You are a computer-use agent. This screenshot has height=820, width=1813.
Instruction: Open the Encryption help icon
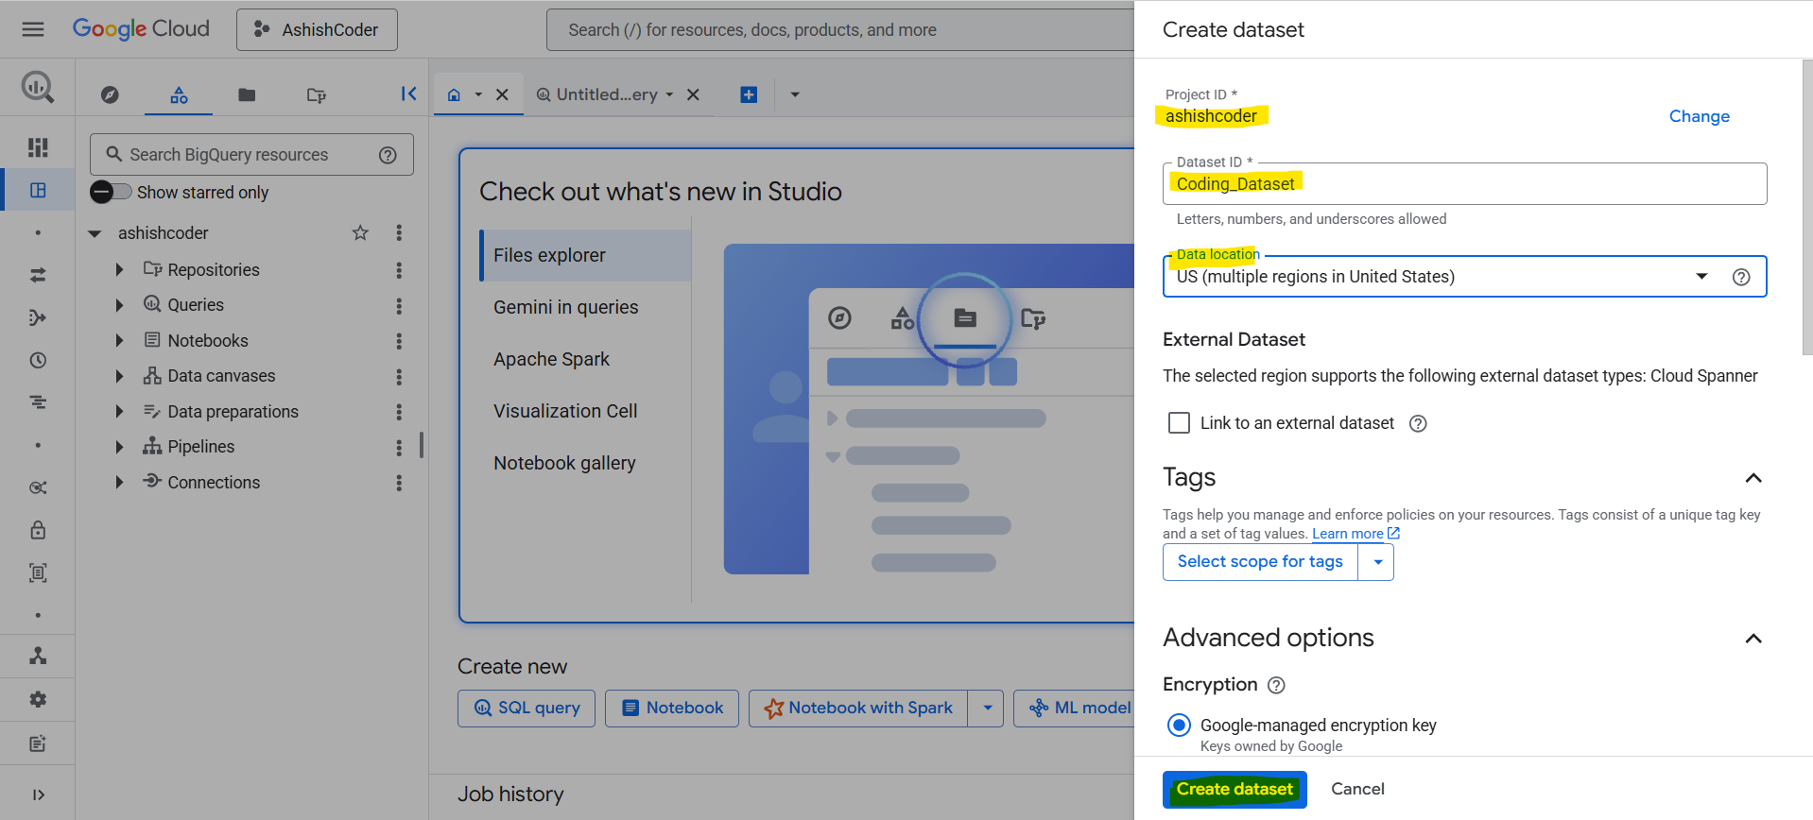pyautogui.click(x=1276, y=686)
